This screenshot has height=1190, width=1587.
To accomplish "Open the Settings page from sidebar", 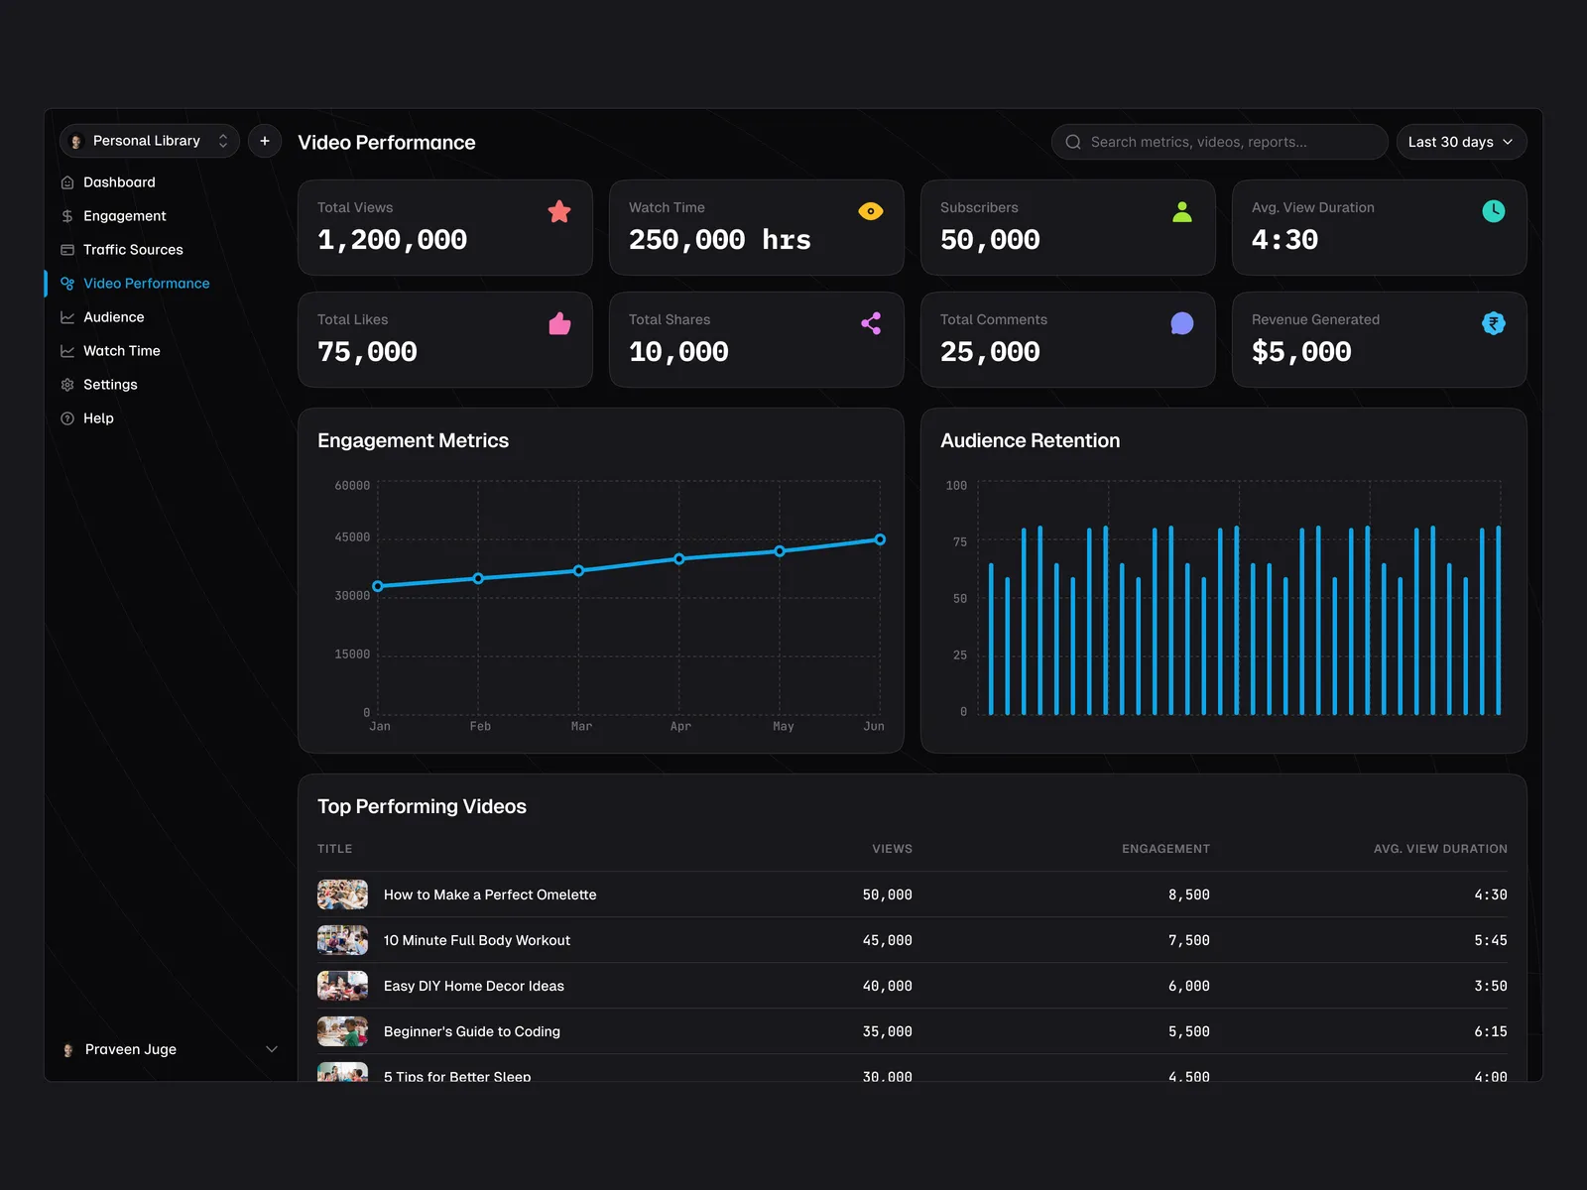I will [x=110, y=385].
